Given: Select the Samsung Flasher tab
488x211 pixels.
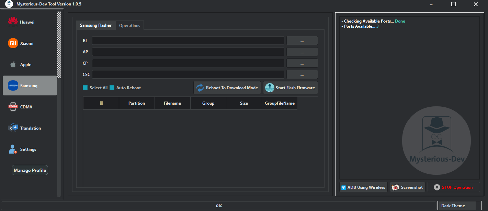Looking at the screenshot, I should 96,25.
